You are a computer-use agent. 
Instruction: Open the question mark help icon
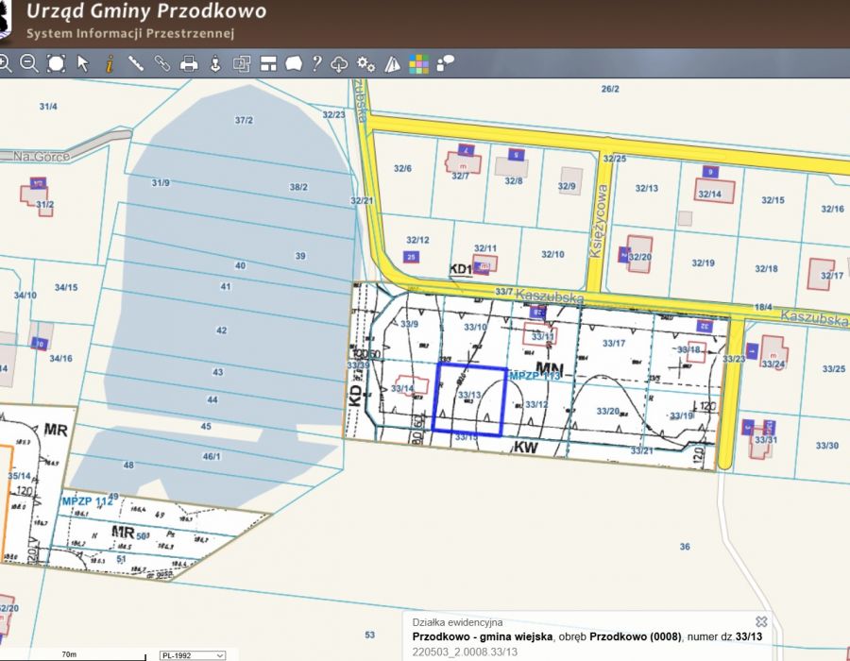(316, 63)
